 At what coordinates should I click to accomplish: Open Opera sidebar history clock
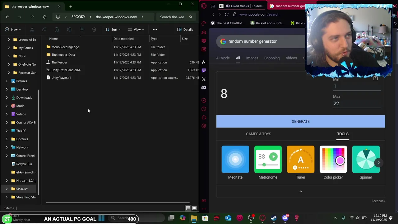tap(204, 109)
